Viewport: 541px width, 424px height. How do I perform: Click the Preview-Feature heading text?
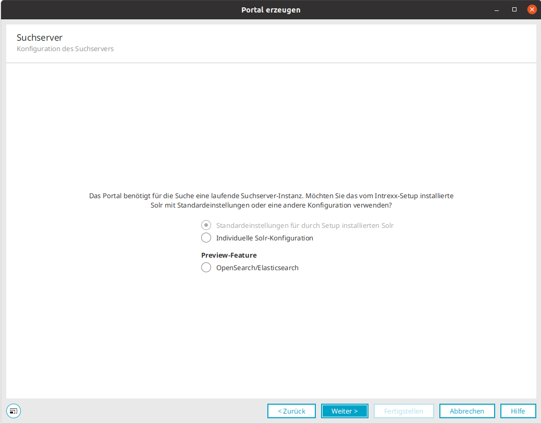pyautogui.click(x=229, y=255)
